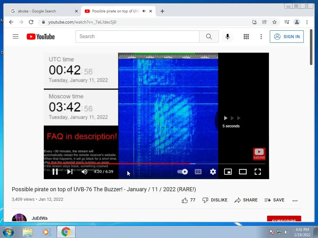The height and width of the screenshot is (238, 318).
Task: Mute the video player volume
Action: (x=84, y=172)
